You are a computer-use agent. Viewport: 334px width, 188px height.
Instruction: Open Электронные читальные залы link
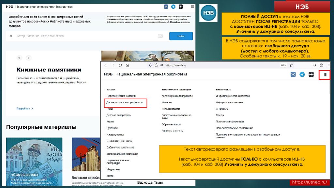coord(176,117)
